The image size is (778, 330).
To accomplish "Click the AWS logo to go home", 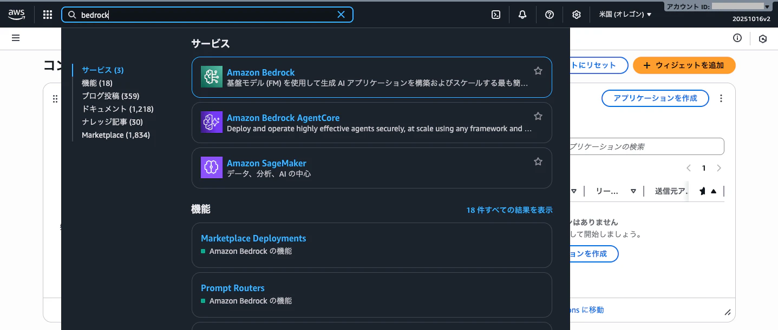I will pos(16,15).
